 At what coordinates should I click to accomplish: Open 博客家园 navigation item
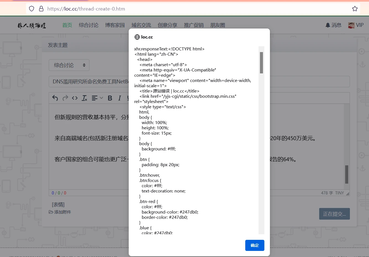click(115, 25)
